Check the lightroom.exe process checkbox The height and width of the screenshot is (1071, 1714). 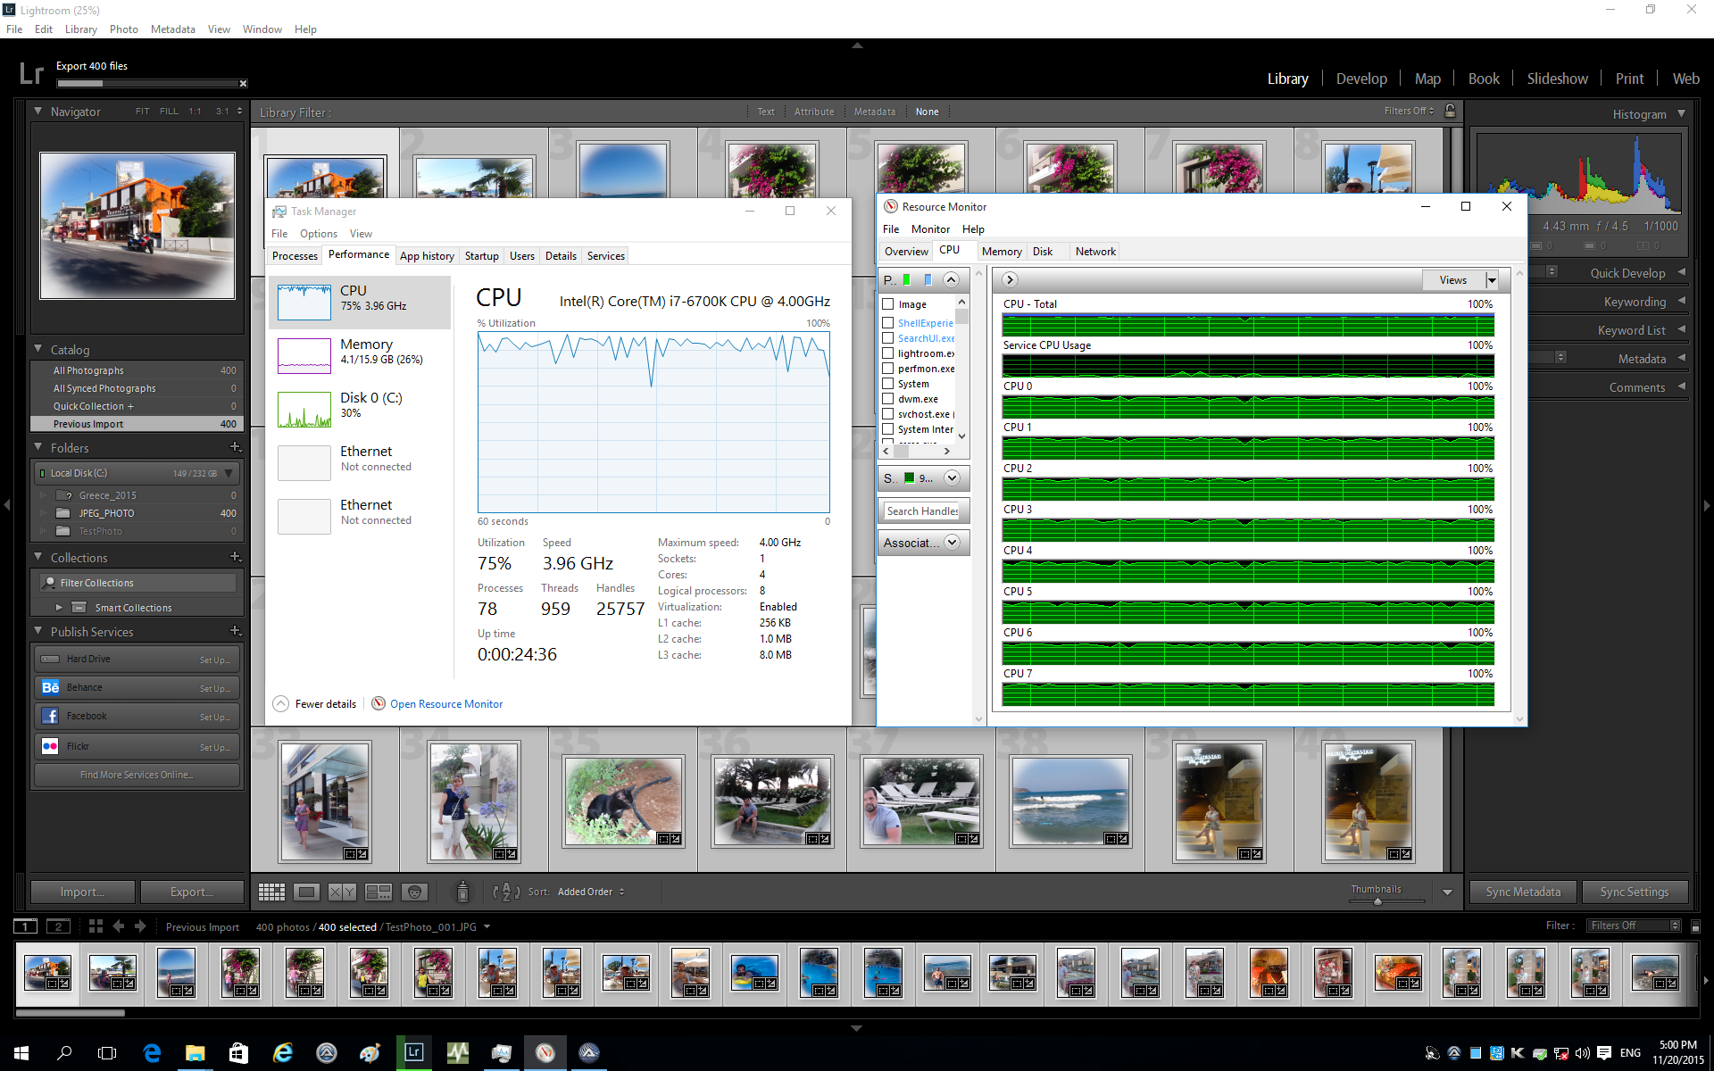click(x=888, y=353)
